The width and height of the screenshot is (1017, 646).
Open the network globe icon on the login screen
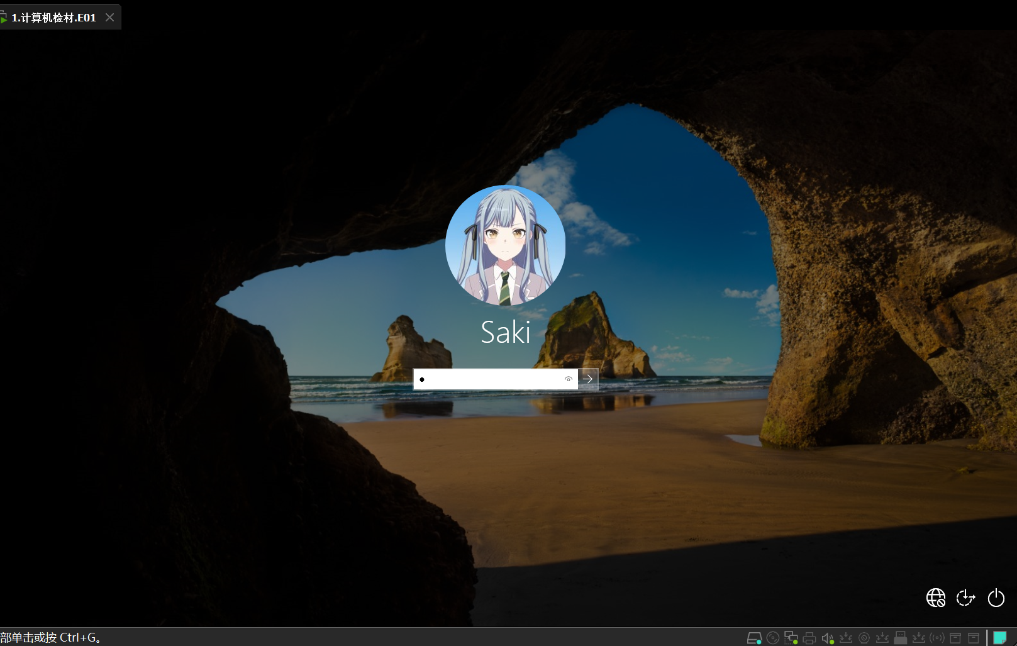(936, 598)
